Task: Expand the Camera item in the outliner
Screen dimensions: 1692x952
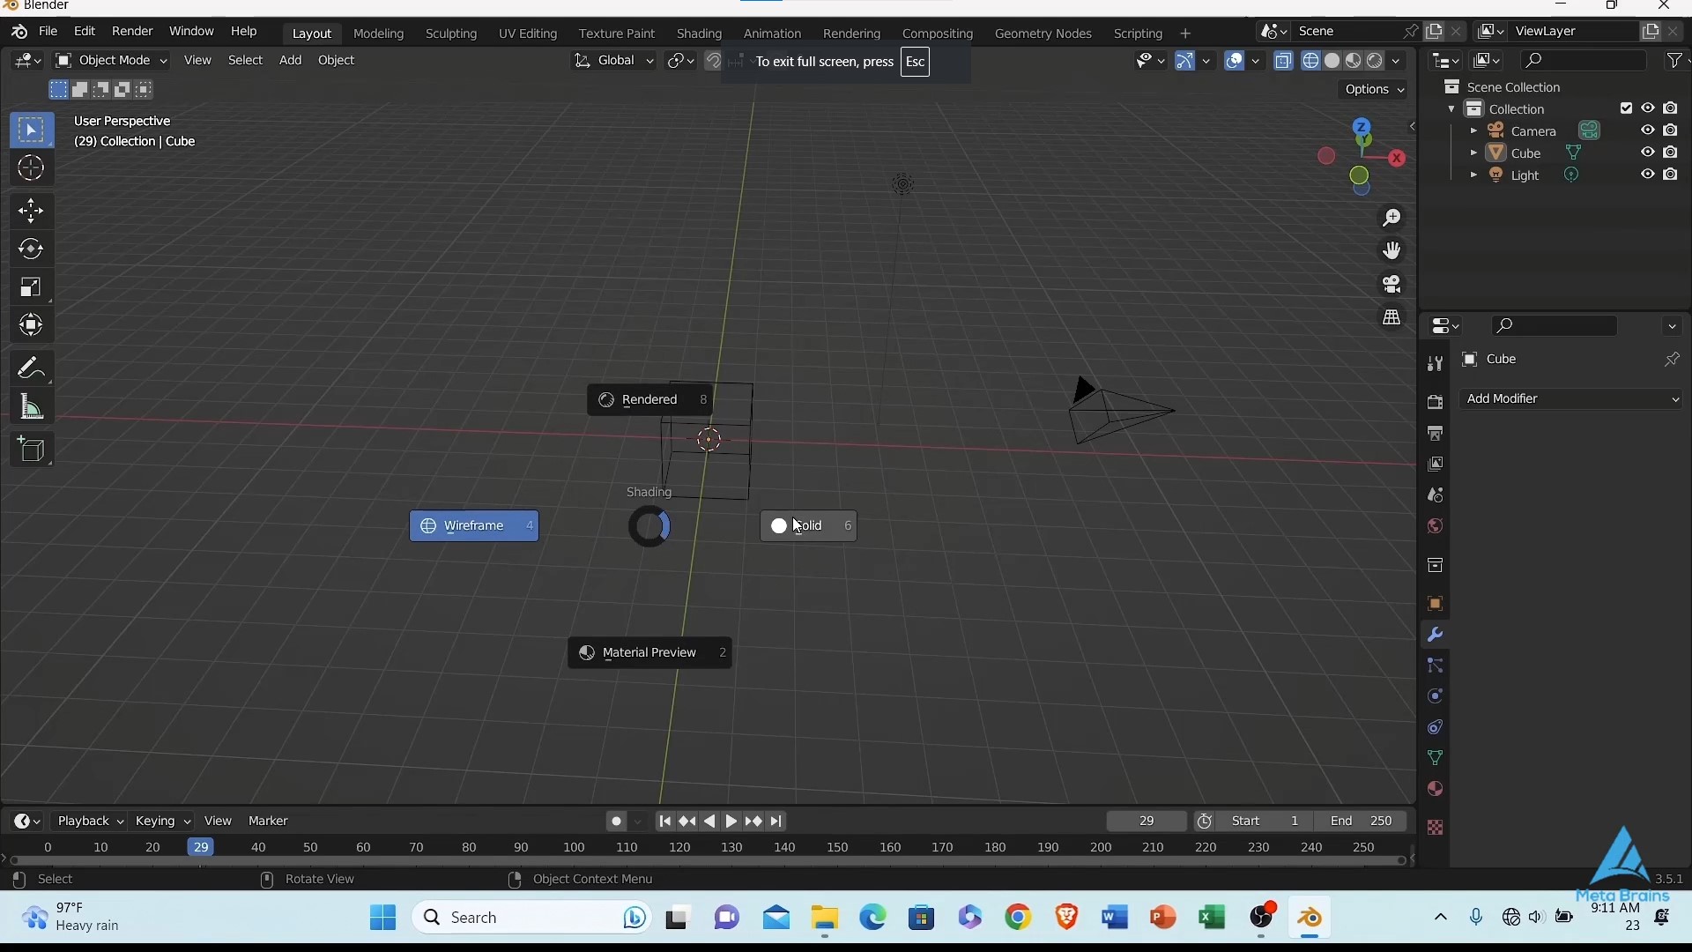Action: 1476,130
